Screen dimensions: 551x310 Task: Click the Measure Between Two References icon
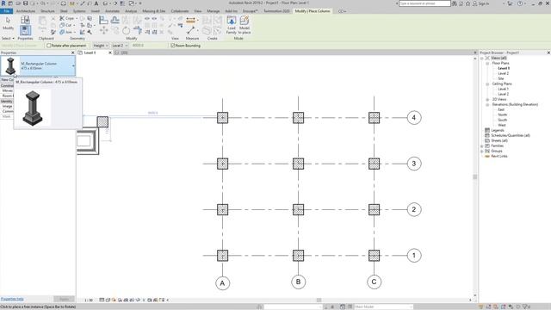click(191, 31)
